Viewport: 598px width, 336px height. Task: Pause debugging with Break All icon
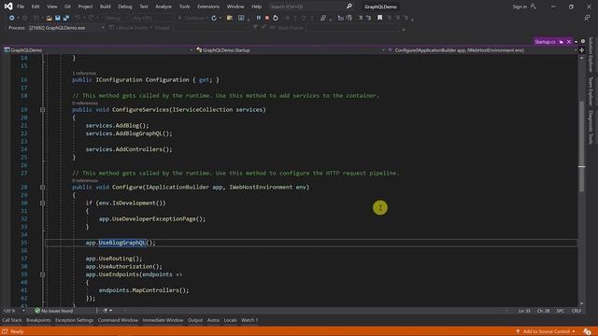[259, 18]
